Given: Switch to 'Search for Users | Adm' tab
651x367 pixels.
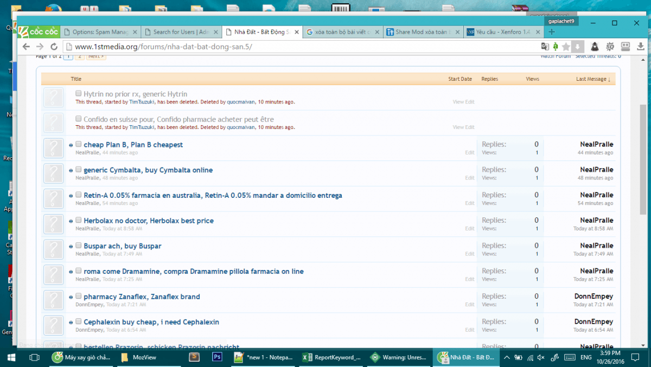Looking at the screenshot, I should pos(181,32).
